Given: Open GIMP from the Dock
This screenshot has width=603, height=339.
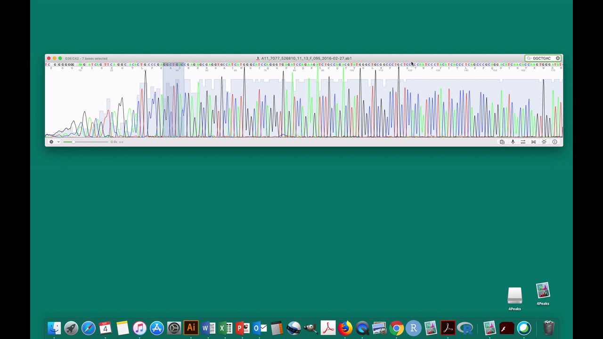Looking at the screenshot, I should pos(310,328).
